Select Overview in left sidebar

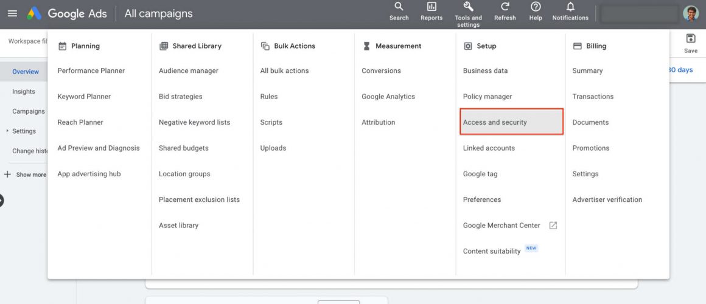(26, 72)
